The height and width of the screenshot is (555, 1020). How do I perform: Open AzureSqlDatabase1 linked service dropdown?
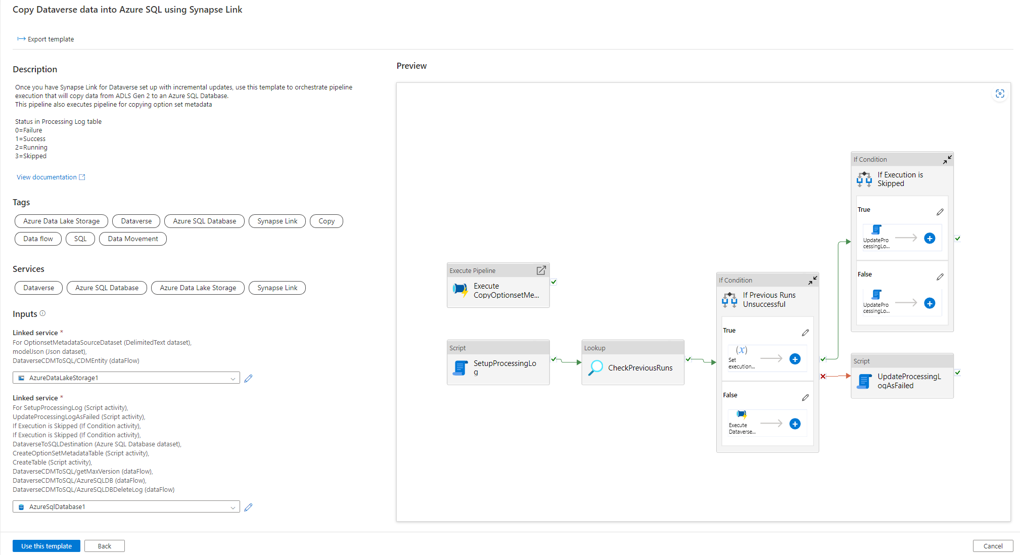coord(126,506)
